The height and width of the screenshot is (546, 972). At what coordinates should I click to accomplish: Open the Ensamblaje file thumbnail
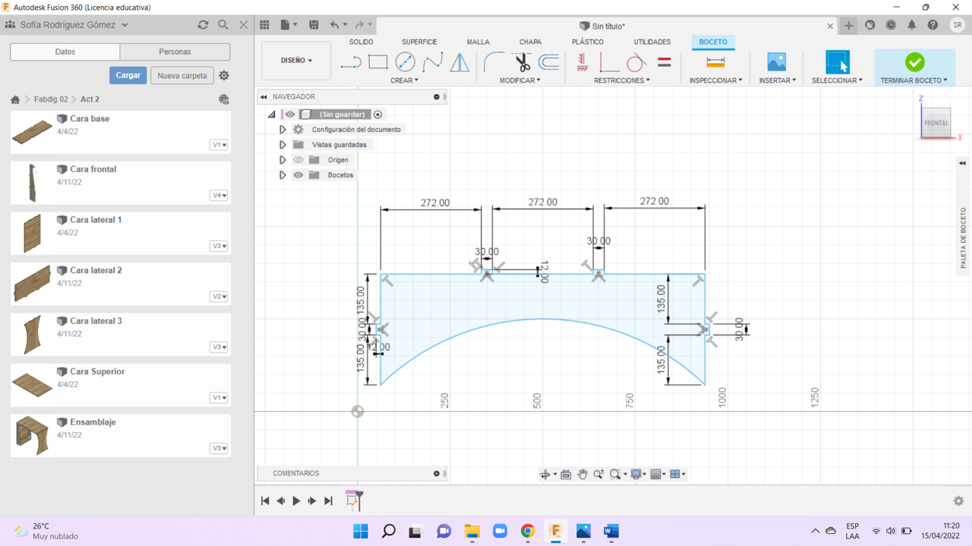coord(32,435)
